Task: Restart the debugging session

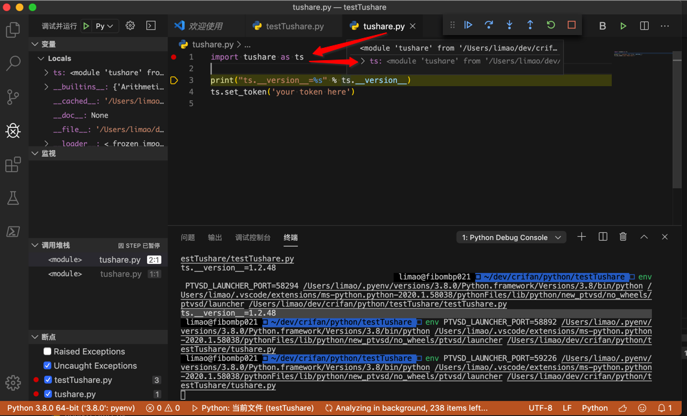Action: click(551, 25)
